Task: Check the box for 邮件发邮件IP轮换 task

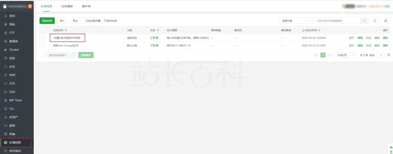Action: click(43, 38)
